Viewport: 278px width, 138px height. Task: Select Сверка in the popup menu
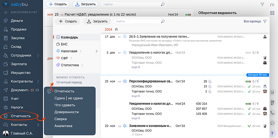coord(60,119)
